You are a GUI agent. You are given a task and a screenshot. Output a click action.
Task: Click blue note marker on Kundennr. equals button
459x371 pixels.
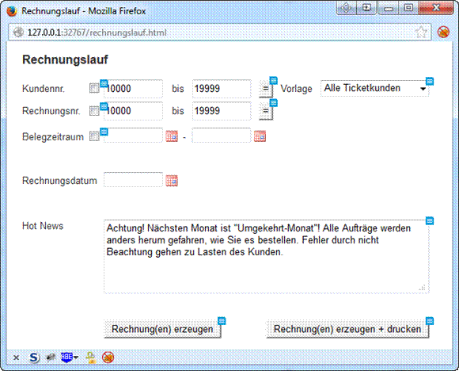pyautogui.click(x=273, y=80)
